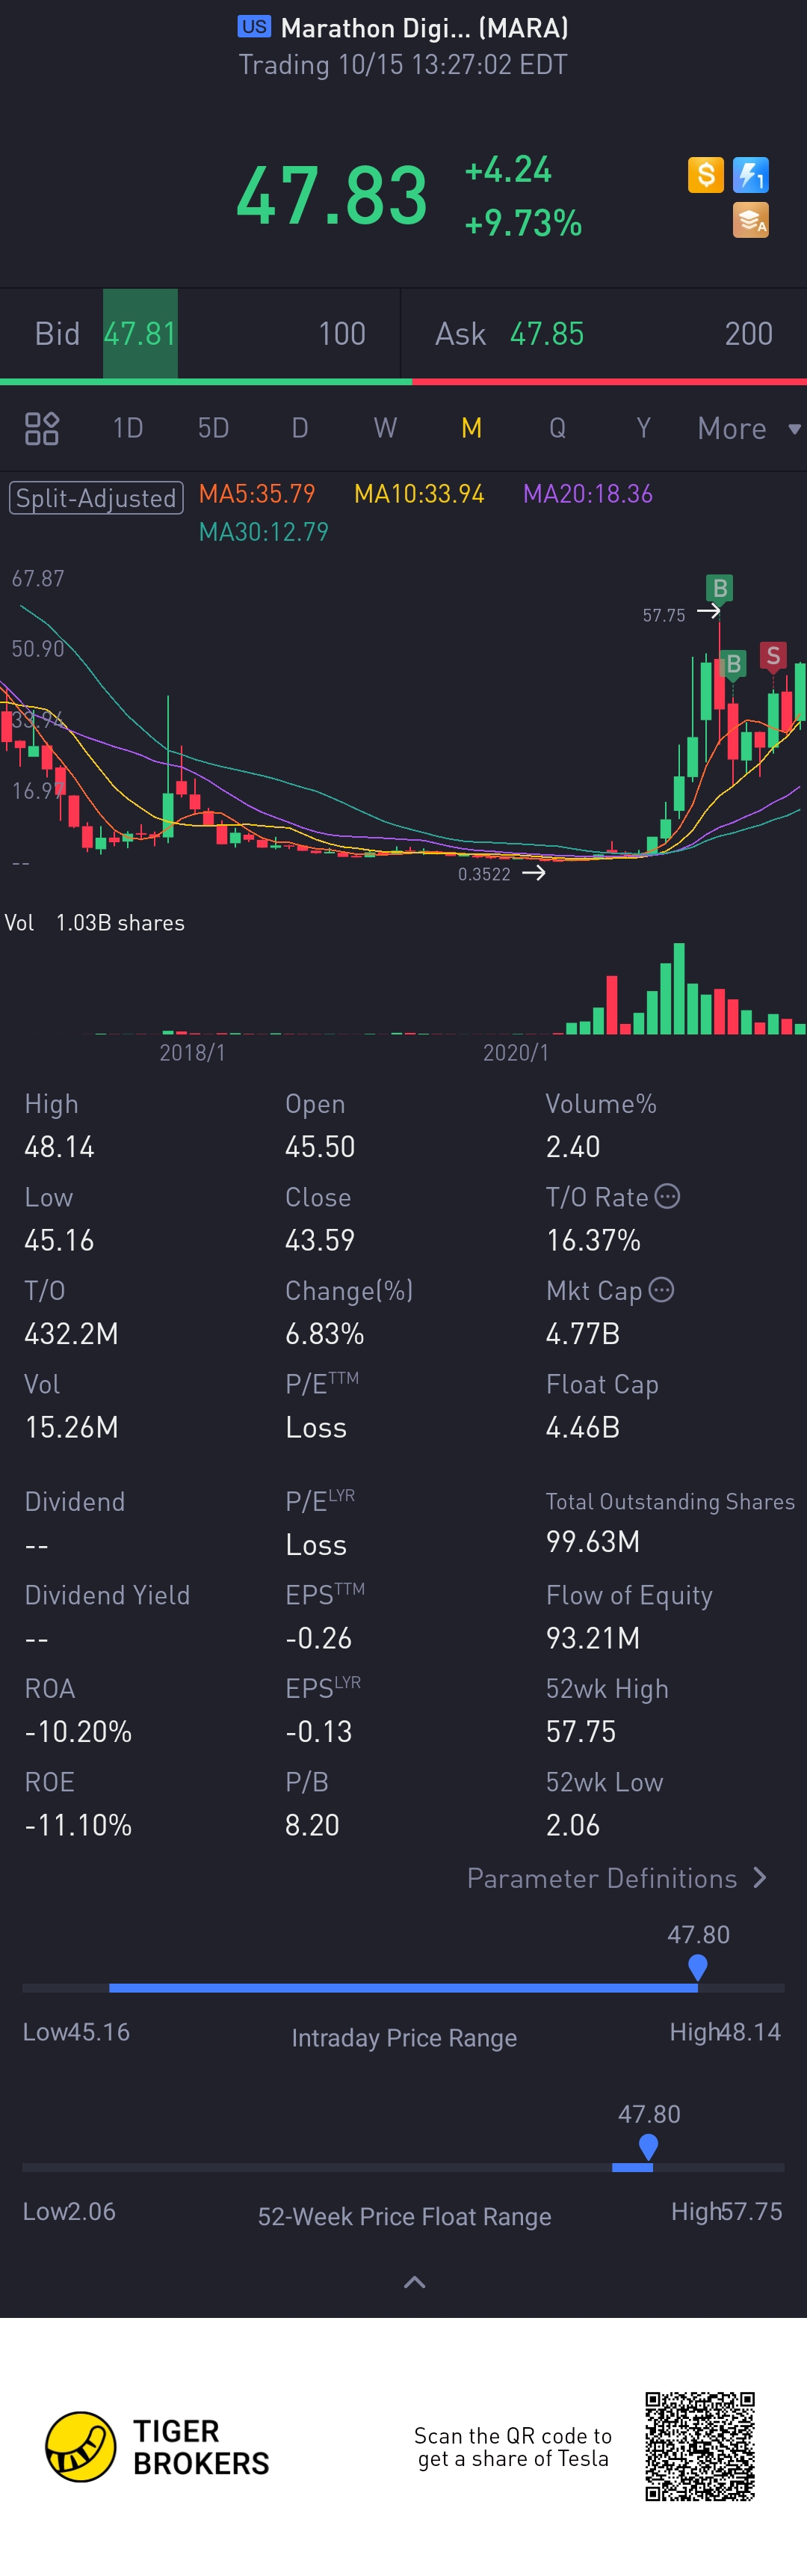Tap the 57.75 chart high annotation
Image resolution: width=807 pixels, height=2576 pixels.
coord(664,615)
